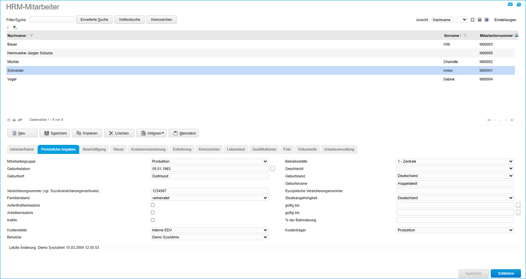Switch to the Kennzeichen tab

[209, 149]
